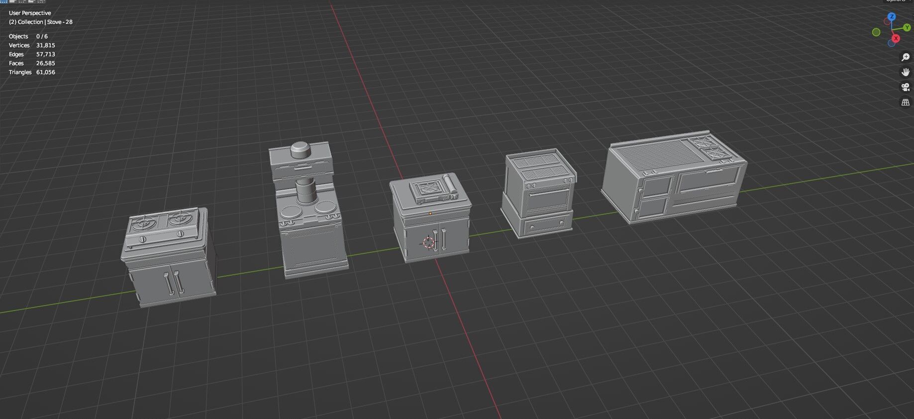Click the red X axis gizmo handle

[x=896, y=38]
